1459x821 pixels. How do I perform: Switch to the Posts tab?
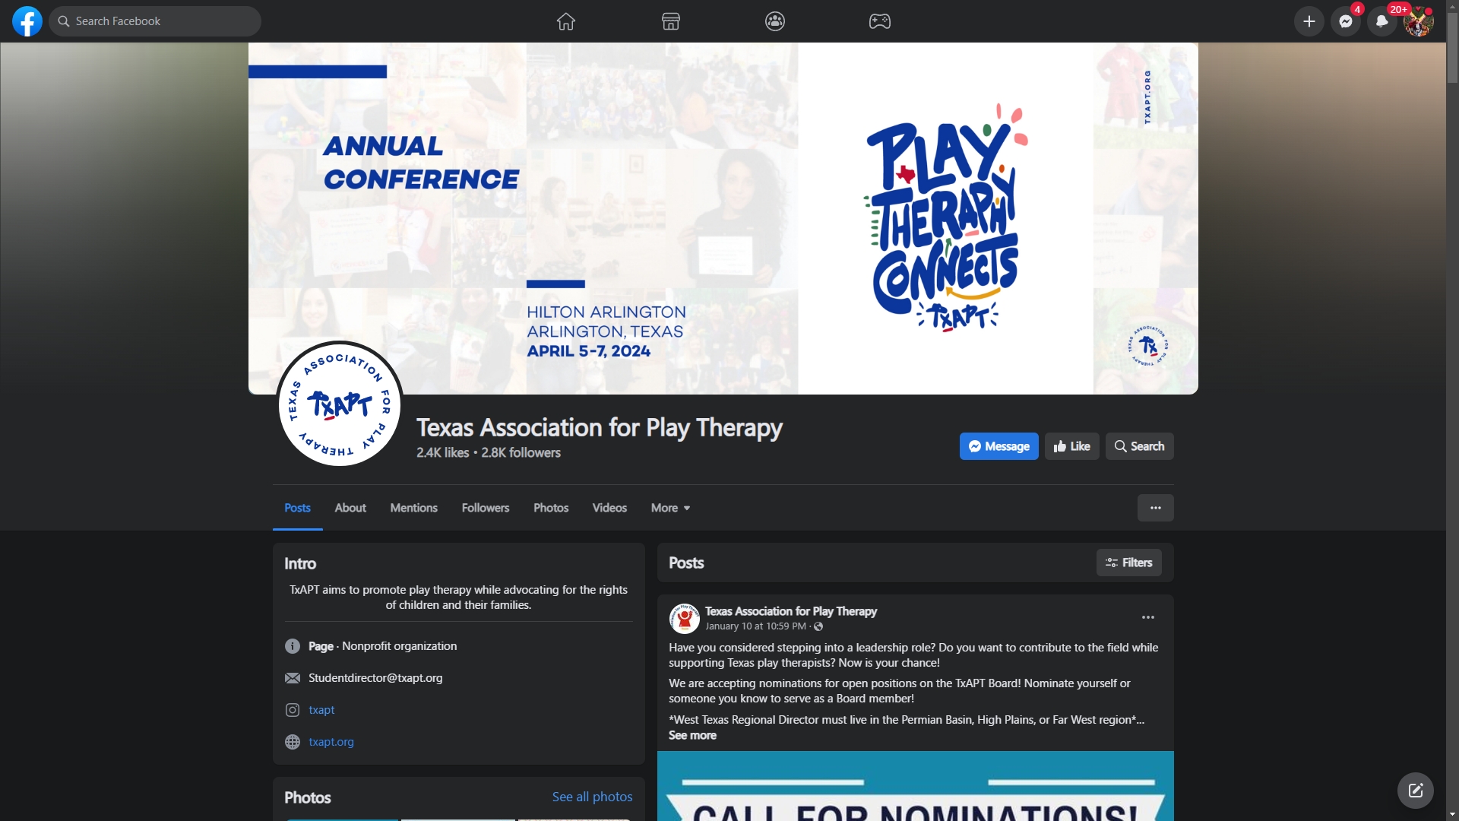click(x=297, y=508)
